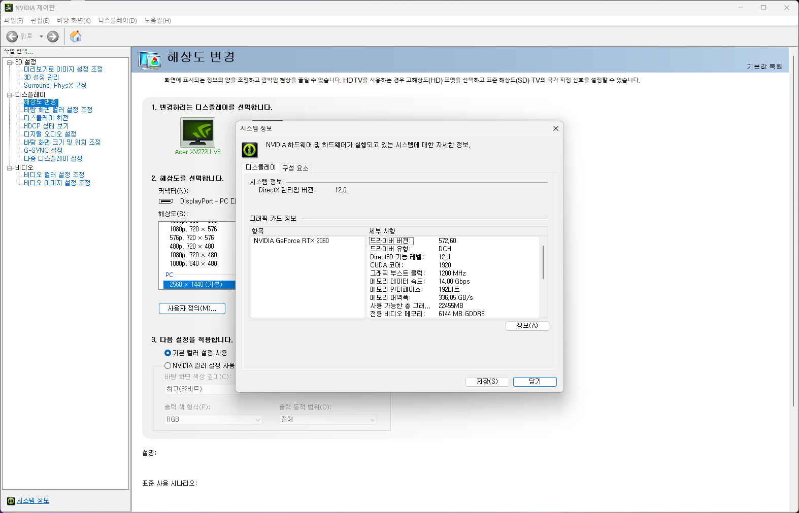Viewport: 799px width, 513px height.
Task: Open 다중 디스플레이 설정 item
Action: click(53, 158)
